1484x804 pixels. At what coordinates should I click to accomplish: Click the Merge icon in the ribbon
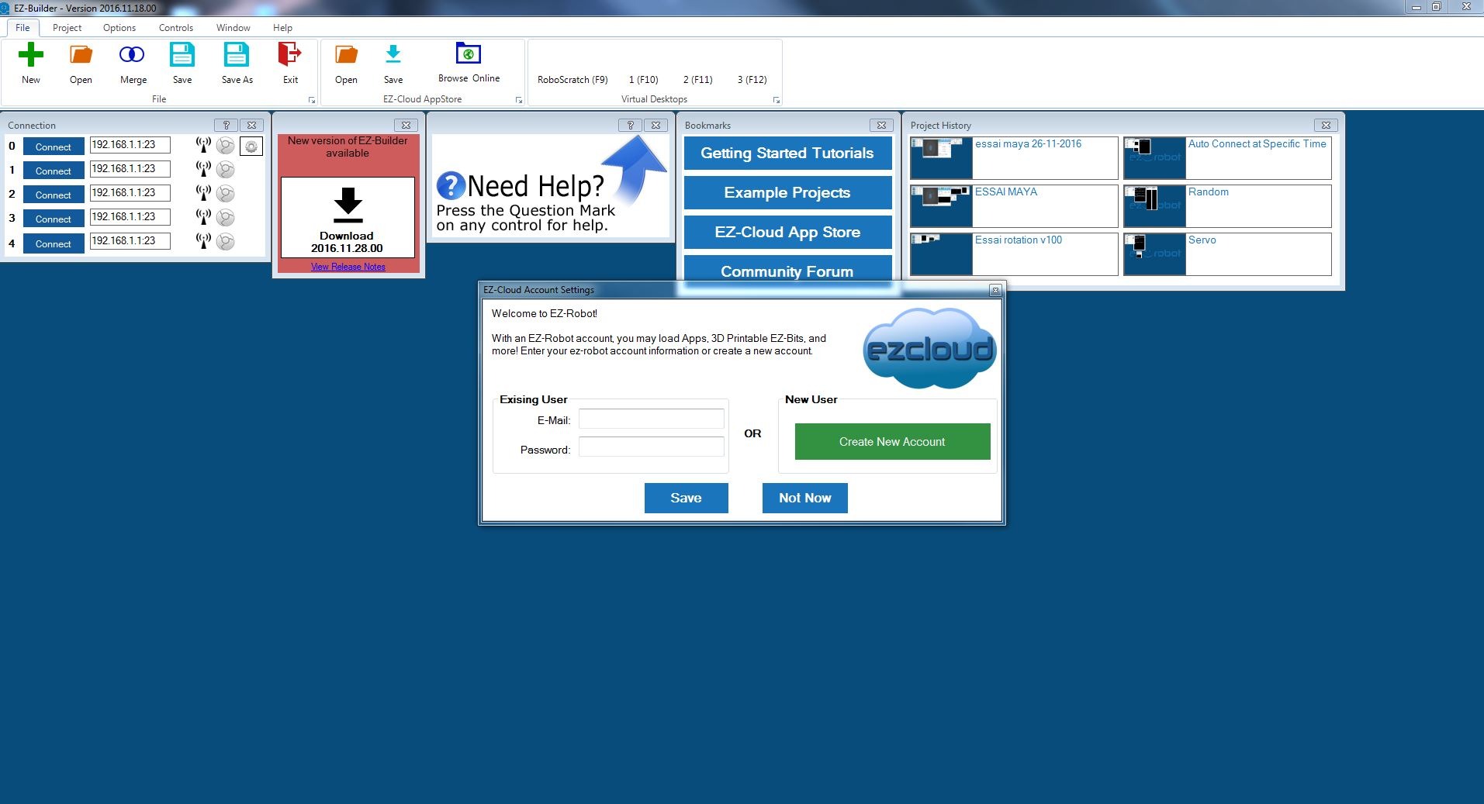(x=132, y=54)
